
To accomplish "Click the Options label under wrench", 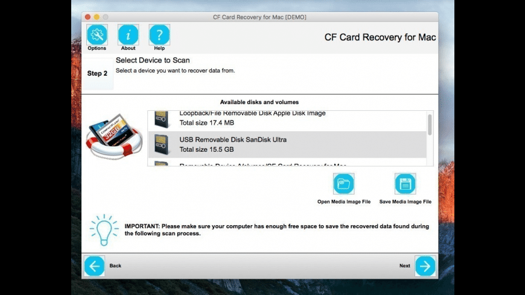I will pyautogui.click(x=97, y=48).
